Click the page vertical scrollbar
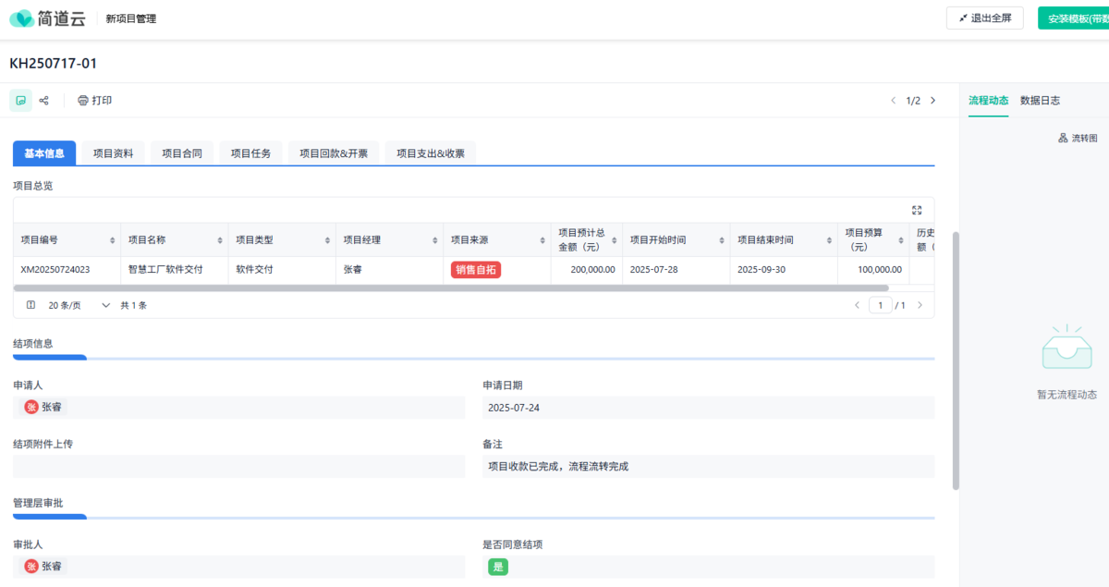The height and width of the screenshot is (587, 1109). click(x=956, y=361)
